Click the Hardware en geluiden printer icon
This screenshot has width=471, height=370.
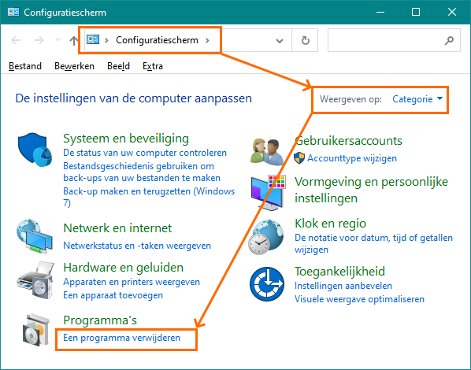tap(35, 280)
